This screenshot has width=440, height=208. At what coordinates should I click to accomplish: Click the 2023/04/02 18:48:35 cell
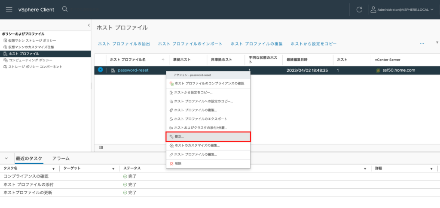click(x=307, y=70)
